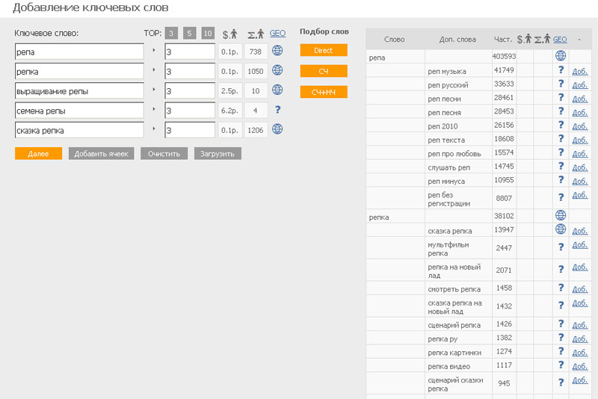Viewport: 598px width, 399px height.
Task: Click TOP position field in семена репы row
Action: coord(190,111)
